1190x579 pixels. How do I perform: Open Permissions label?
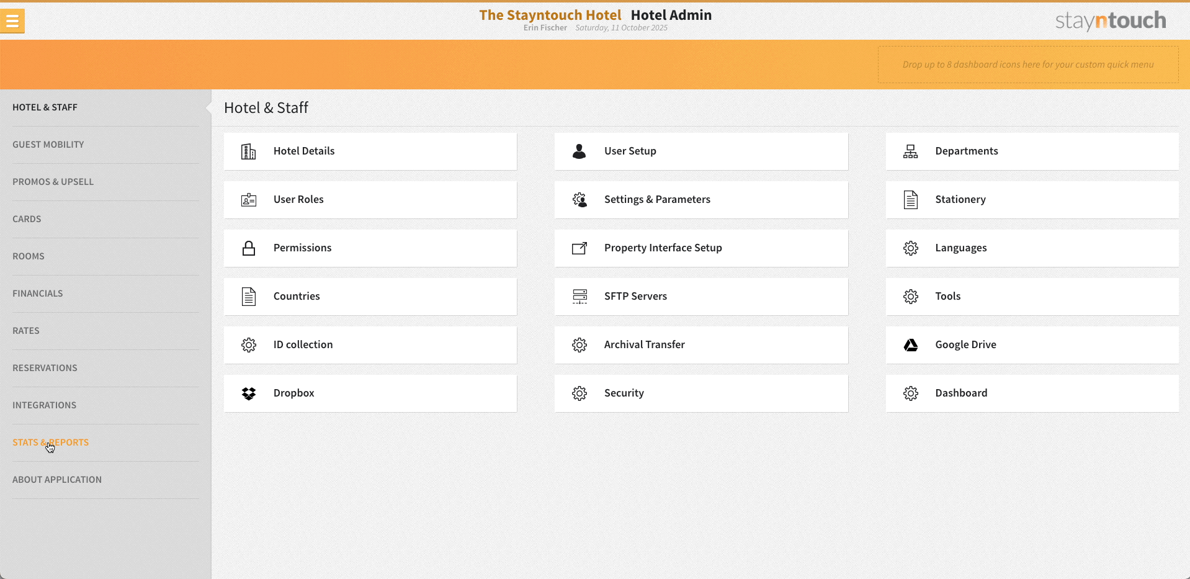point(302,248)
